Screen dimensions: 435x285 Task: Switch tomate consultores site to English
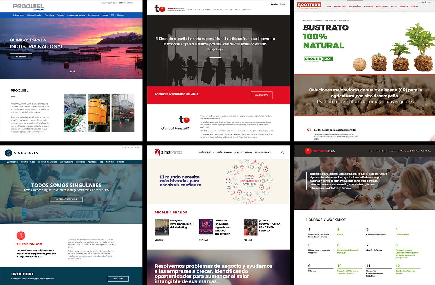[x=283, y=4]
